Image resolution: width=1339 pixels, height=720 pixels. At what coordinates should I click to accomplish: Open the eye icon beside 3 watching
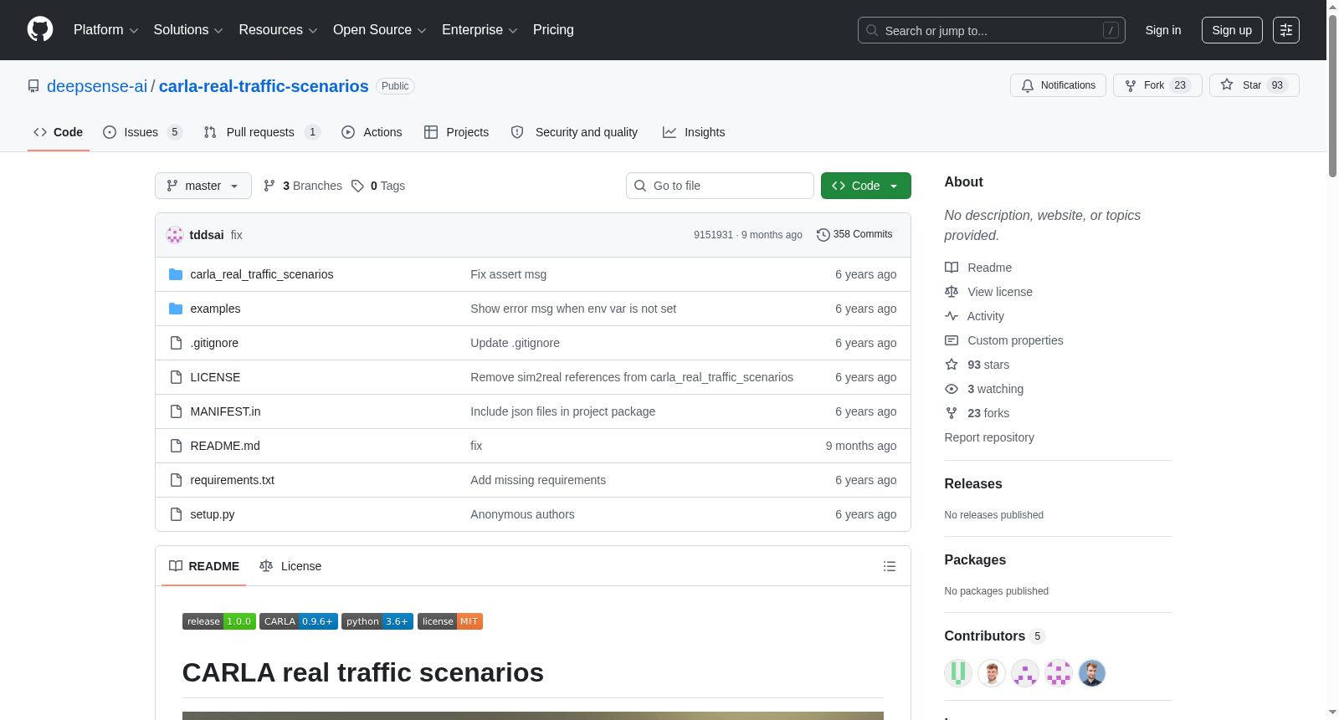point(952,389)
